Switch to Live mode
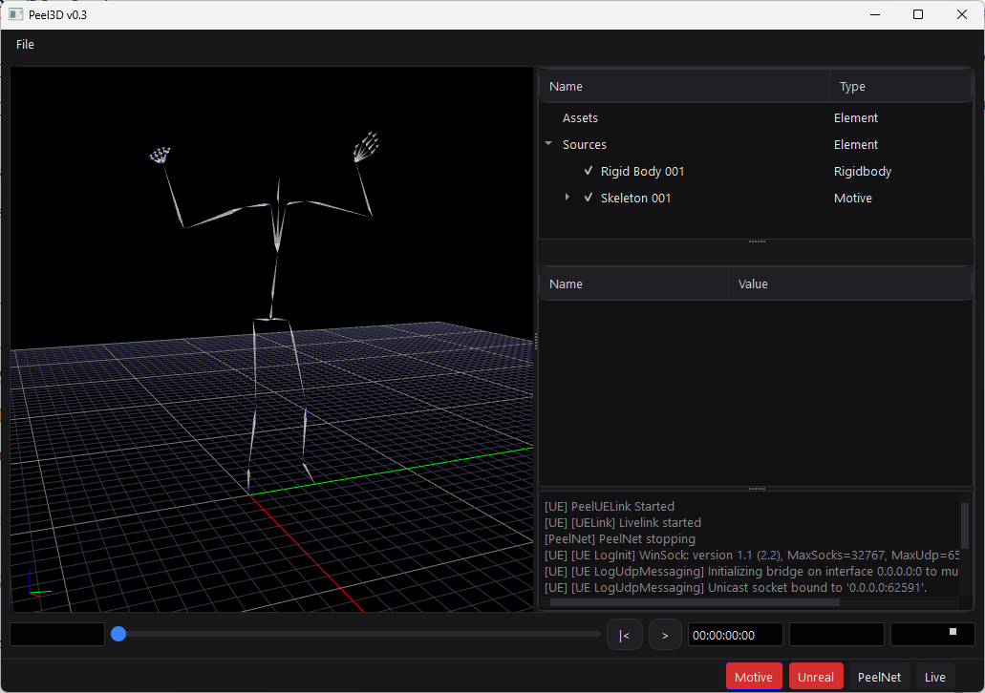 [934, 677]
